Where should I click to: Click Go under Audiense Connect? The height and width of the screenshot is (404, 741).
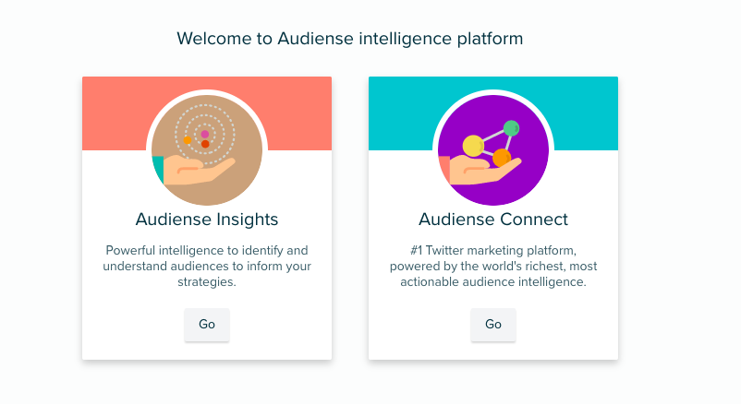(x=493, y=325)
